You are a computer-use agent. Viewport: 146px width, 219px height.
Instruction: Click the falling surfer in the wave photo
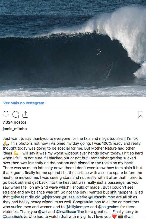(99, 52)
